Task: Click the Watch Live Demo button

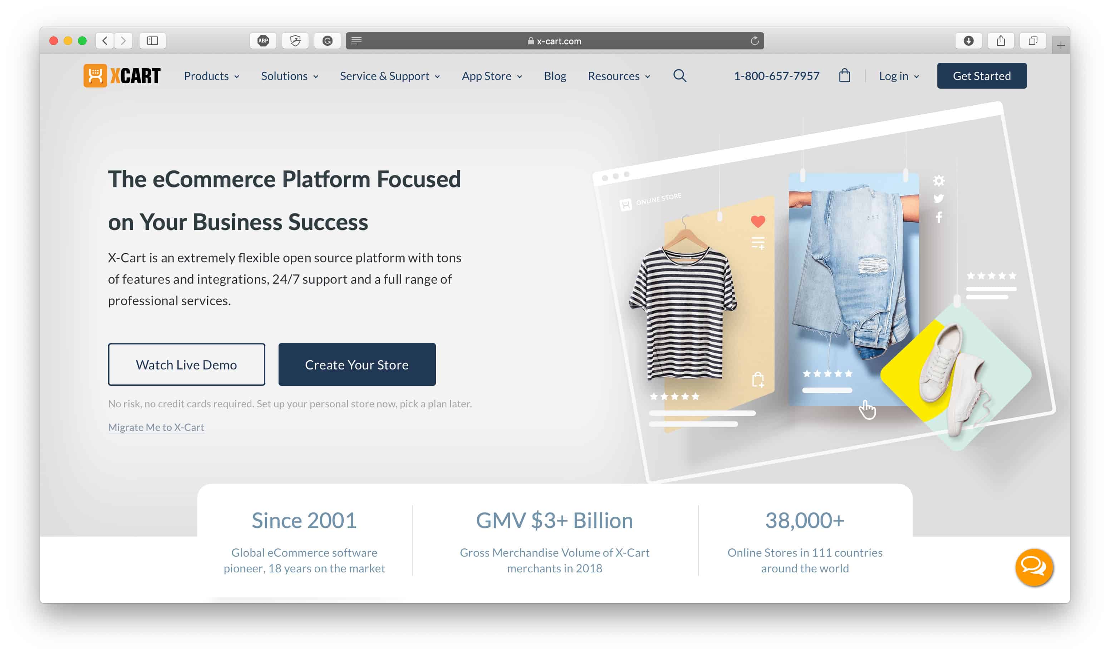Action: pyautogui.click(x=186, y=364)
